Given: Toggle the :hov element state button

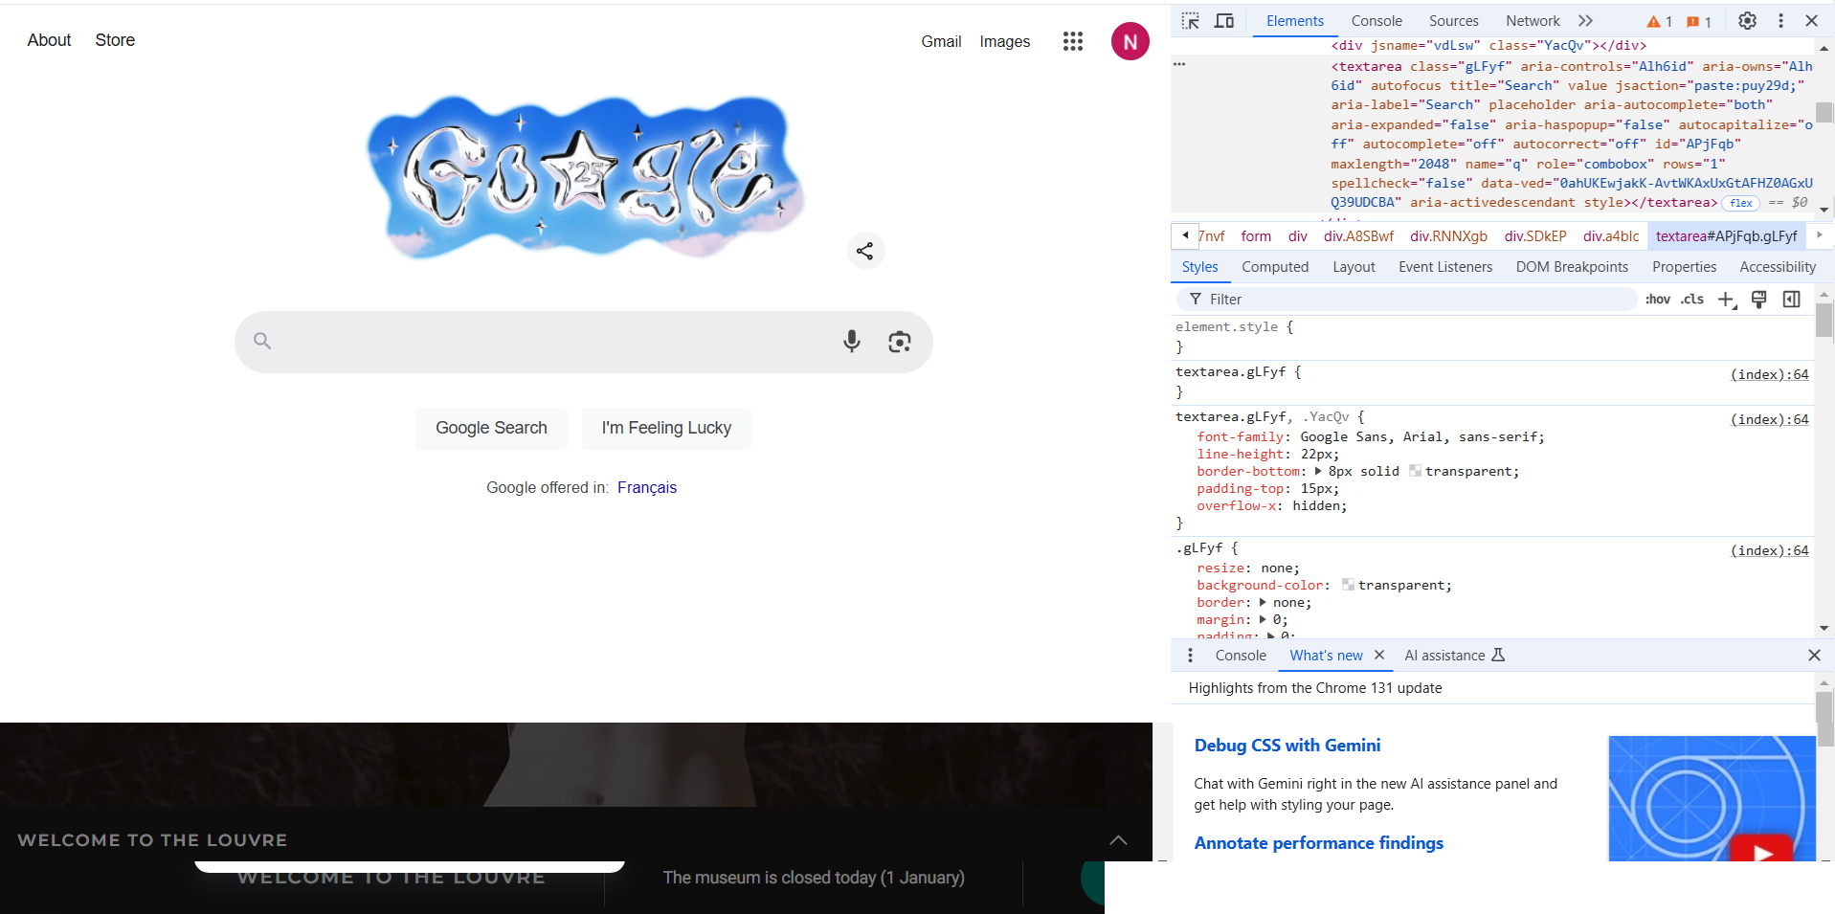Looking at the screenshot, I should (x=1658, y=300).
